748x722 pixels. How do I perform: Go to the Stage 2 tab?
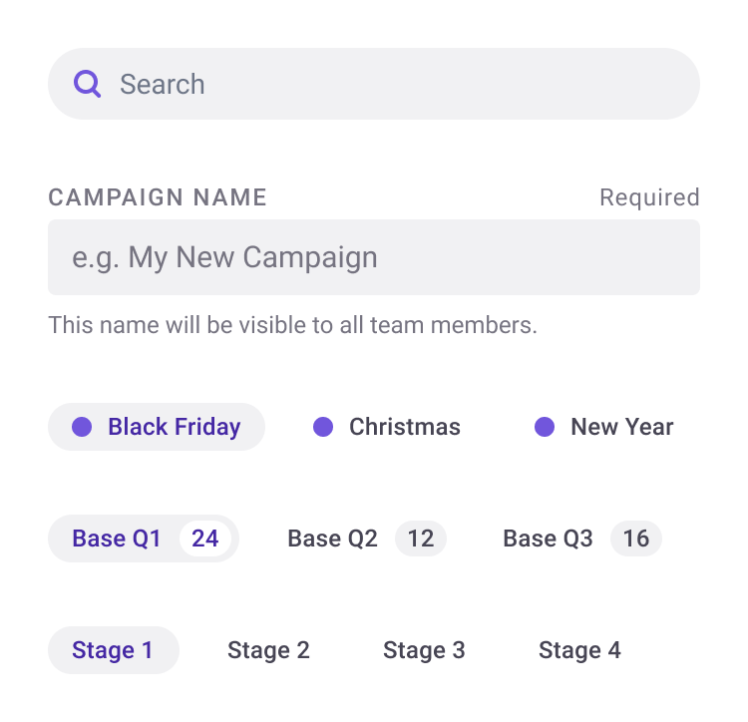pos(268,650)
